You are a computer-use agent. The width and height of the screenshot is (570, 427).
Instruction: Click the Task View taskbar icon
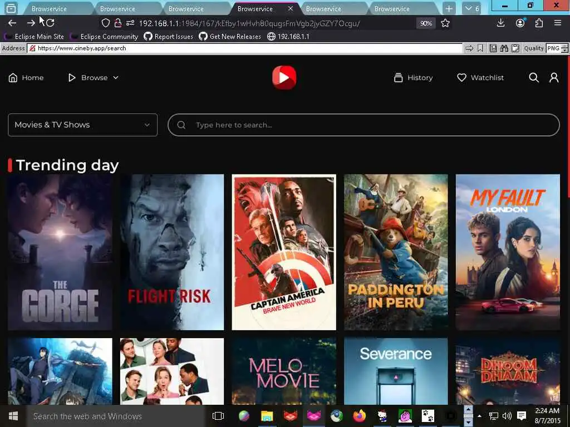218,416
